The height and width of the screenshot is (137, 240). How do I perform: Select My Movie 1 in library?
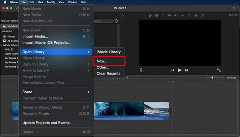coord(11,58)
